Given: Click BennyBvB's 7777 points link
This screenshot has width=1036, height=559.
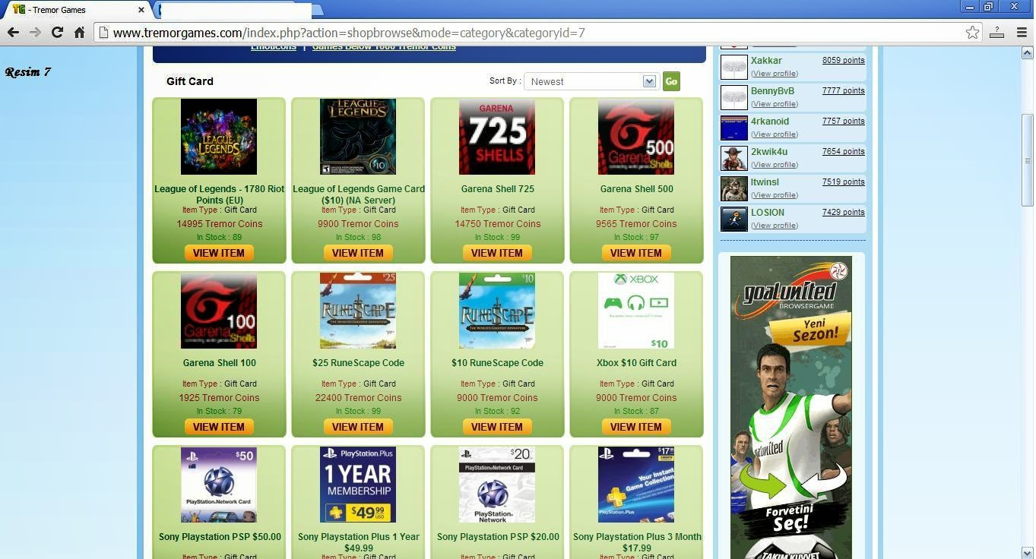Looking at the screenshot, I should (843, 90).
